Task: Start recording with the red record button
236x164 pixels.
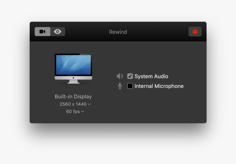Action: coord(195,32)
